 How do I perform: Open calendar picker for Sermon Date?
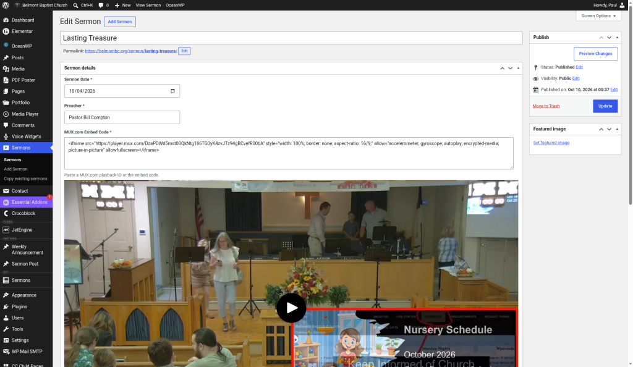[x=172, y=91]
